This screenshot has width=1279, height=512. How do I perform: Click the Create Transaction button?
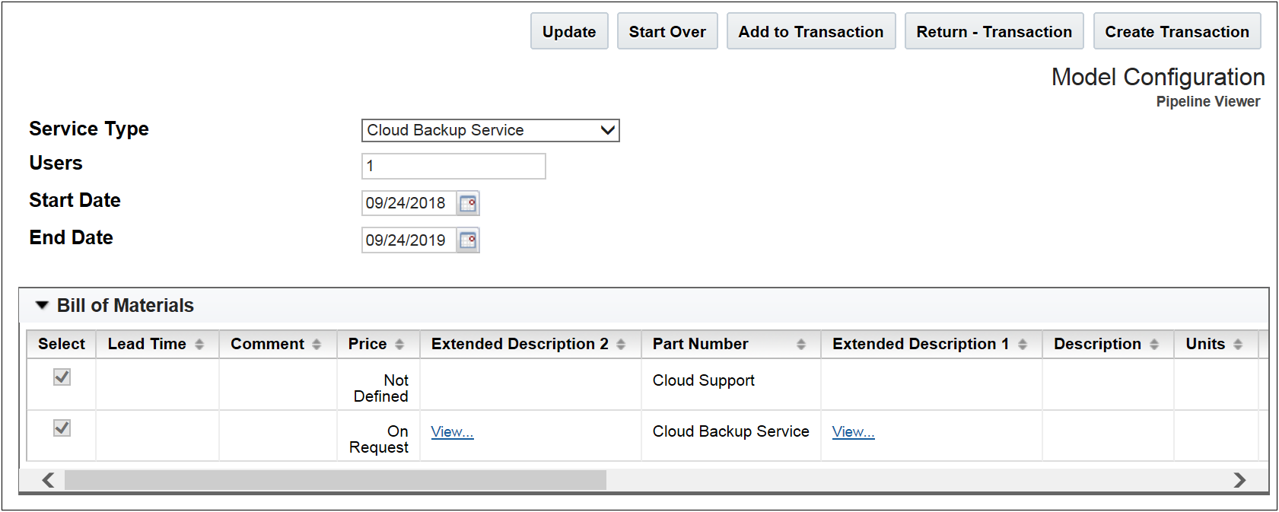click(1176, 32)
